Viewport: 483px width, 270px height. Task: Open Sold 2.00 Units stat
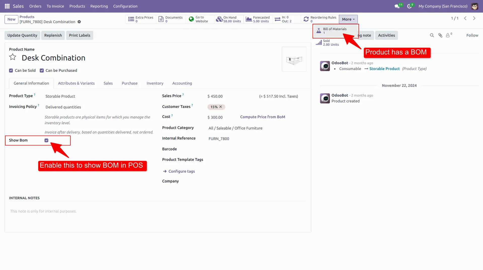[x=336, y=43]
